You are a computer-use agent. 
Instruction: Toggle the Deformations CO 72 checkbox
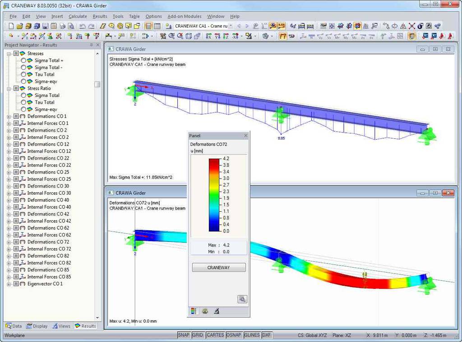[x=16, y=242]
